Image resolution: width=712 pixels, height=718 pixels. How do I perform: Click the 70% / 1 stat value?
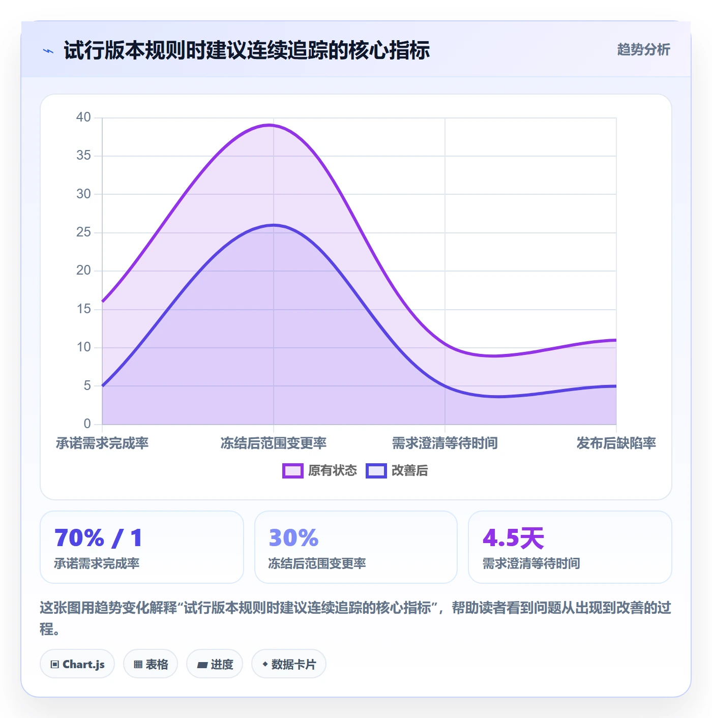pos(99,538)
